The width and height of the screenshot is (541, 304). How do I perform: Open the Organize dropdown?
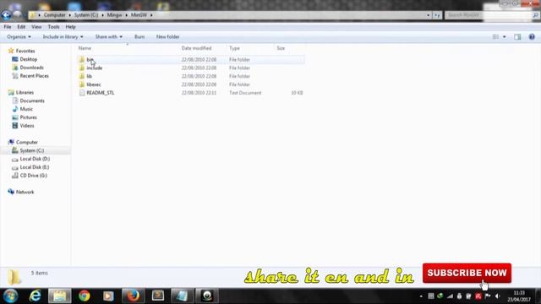coord(19,36)
